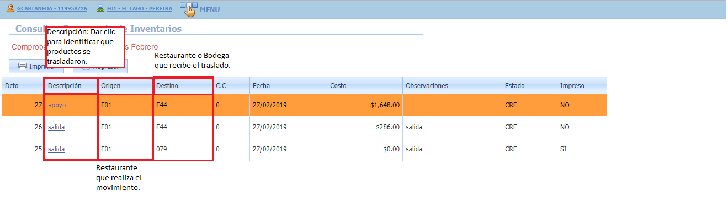Click the 'salida' observation in row 26

click(x=451, y=127)
